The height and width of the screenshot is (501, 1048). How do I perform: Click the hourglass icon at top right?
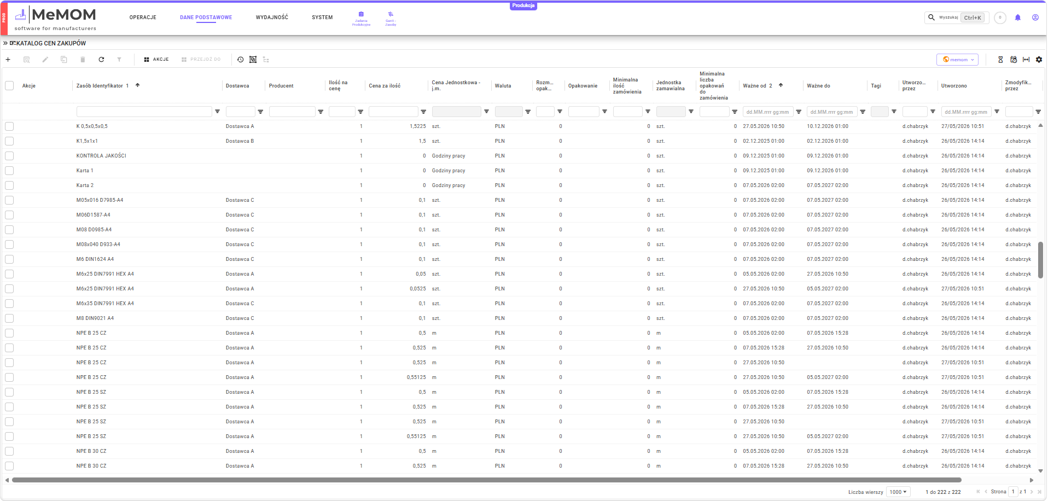point(1000,60)
